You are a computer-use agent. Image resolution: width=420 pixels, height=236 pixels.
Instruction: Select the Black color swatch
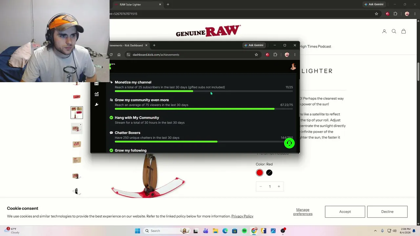tap(269, 173)
